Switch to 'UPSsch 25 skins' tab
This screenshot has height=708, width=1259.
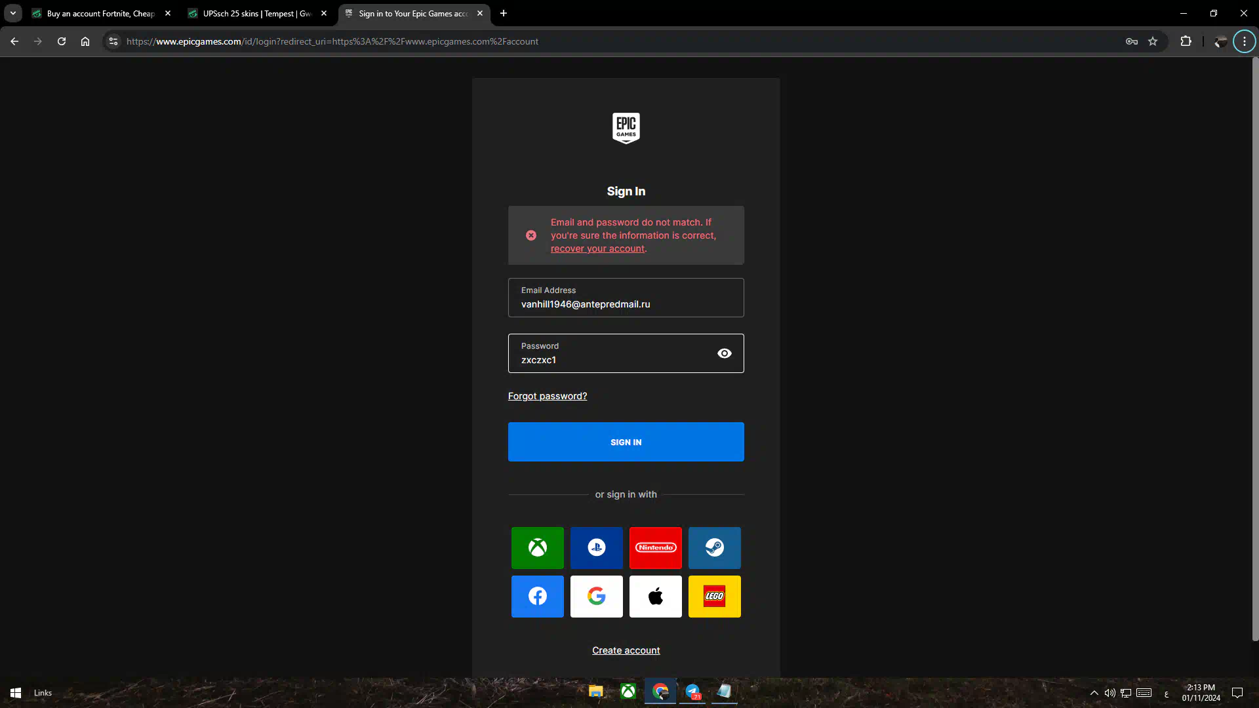click(x=256, y=13)
